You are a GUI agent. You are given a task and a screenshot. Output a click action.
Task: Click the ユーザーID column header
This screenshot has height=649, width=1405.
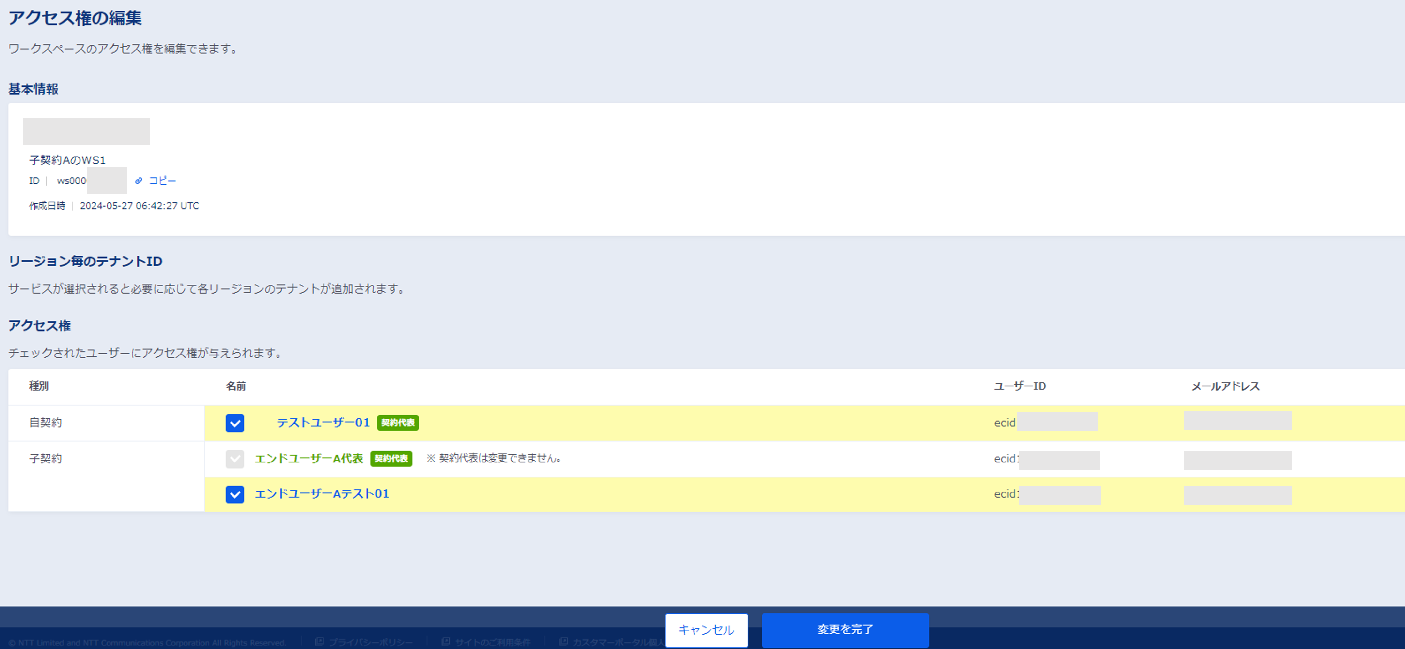tap(1019, 386)
